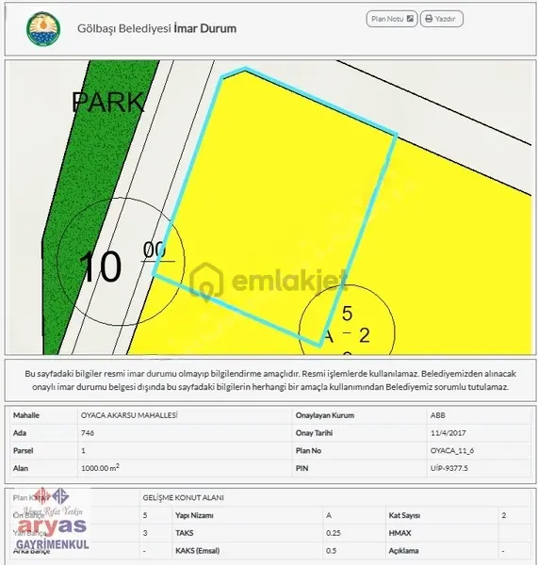Click the disclaimer text below the map
The width and height of the screenshot is (538, 565).
click(x=270, y=380)
